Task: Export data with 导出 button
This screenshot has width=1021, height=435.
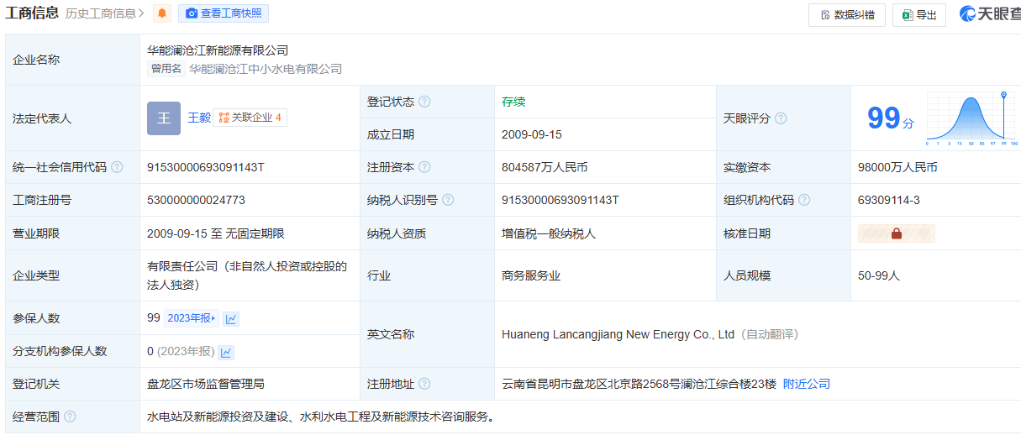Action: [918, 15]
